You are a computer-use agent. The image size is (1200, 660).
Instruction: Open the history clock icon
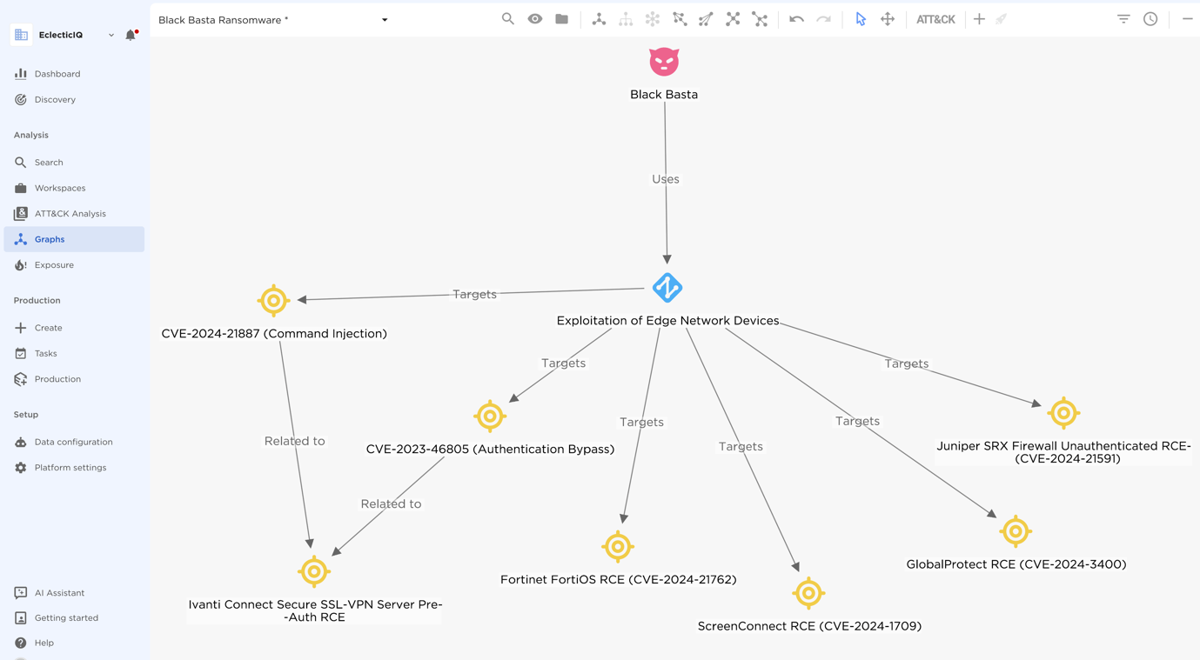tap(1150, 18)
